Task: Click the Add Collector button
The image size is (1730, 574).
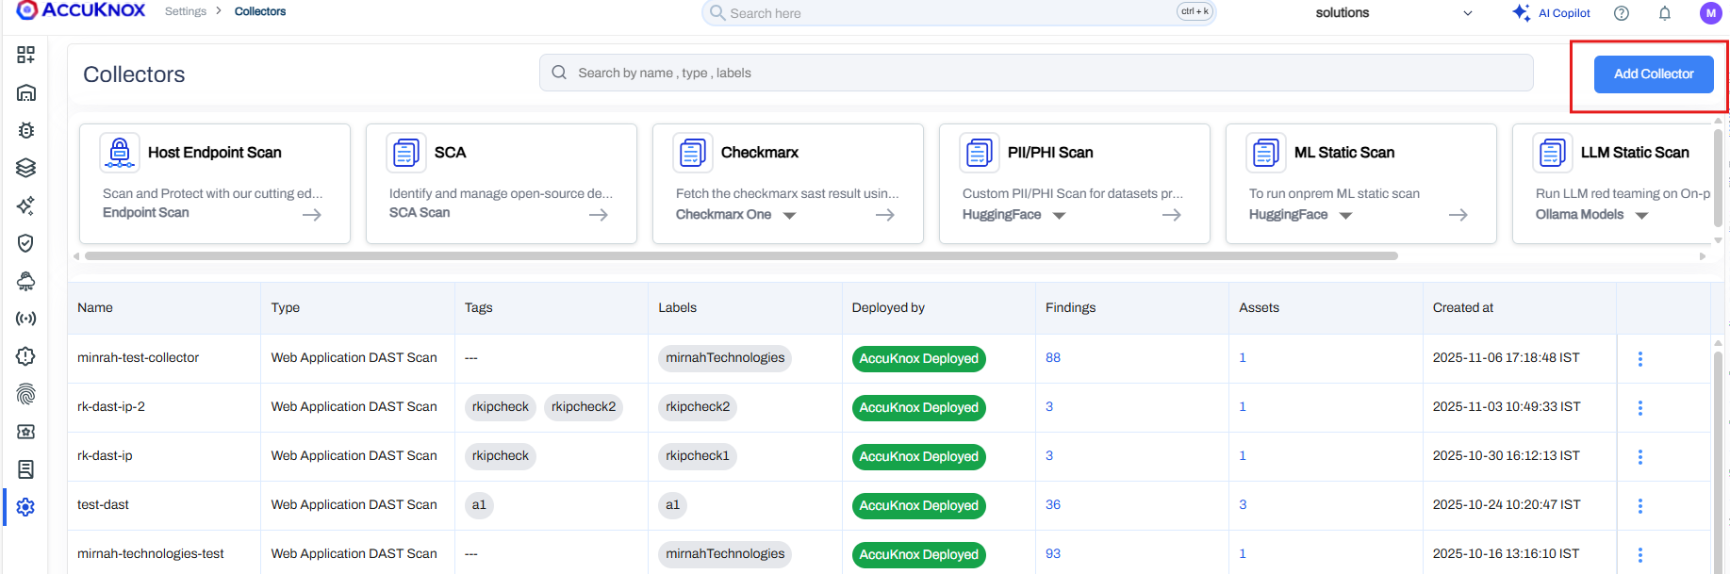Action: tap(1653, 74)
